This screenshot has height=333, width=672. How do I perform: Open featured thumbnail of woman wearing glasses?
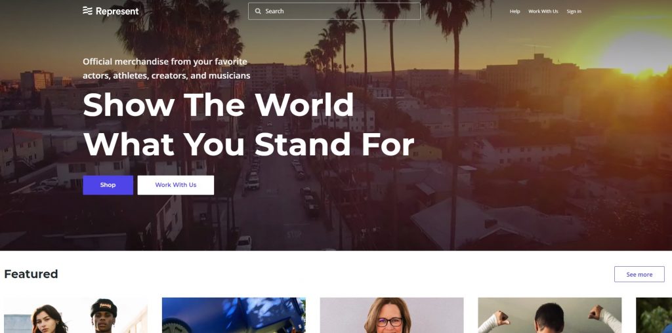(392, 315)
